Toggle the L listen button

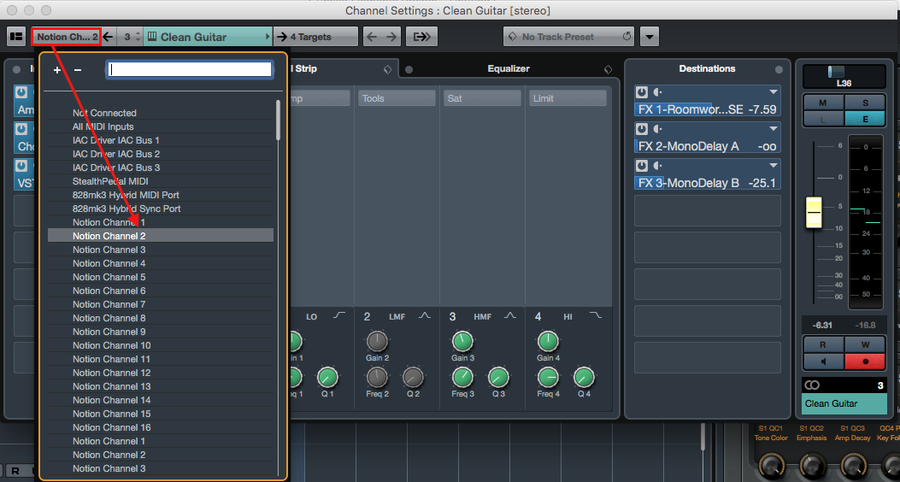pyautogui.click(x=823, y=119)
